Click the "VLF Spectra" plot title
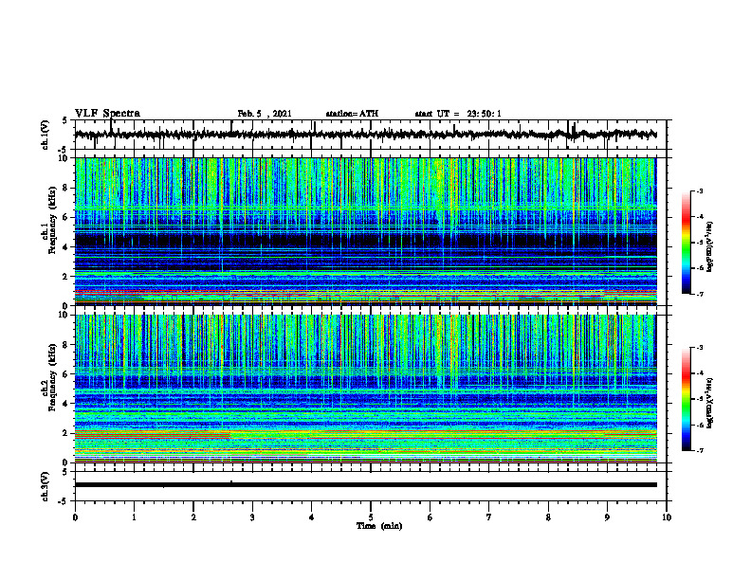This screenshot has width=751, height=580. (x=107, y=114)
